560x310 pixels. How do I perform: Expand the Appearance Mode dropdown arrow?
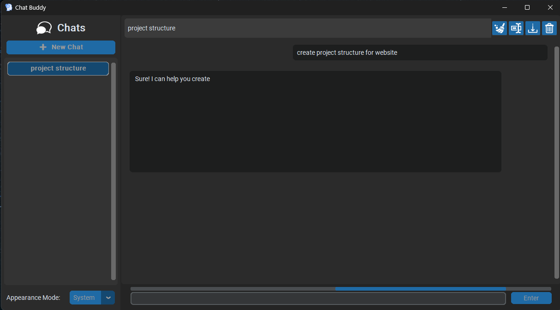[108, 298]
